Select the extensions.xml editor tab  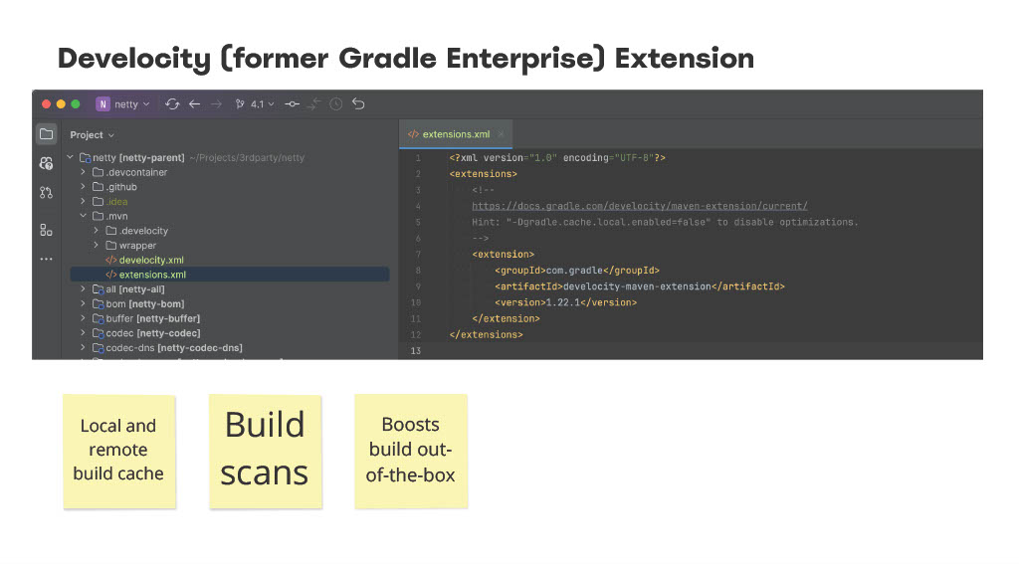[x=456, y=134]
